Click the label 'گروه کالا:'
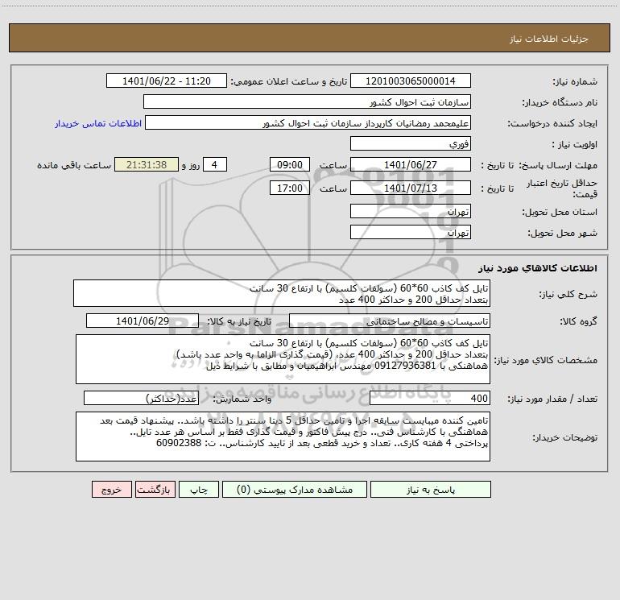The width and height of the screenshot is (620, 600). coord(579,321)
